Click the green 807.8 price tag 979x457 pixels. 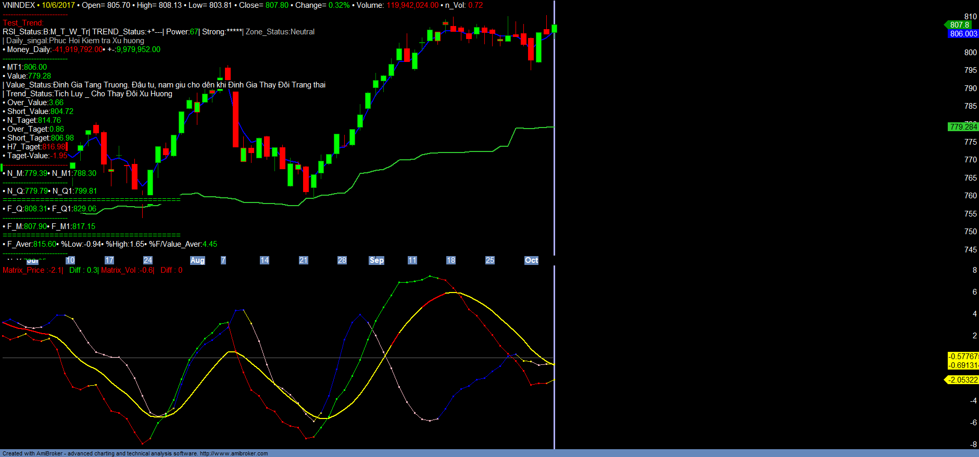[959, 24]
